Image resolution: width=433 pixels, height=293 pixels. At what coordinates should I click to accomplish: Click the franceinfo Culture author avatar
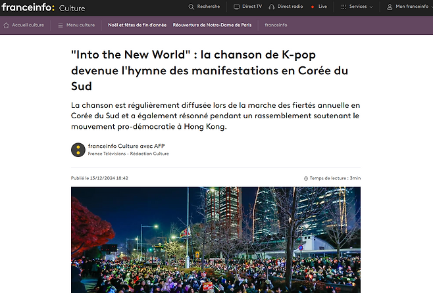pos(78,150)
